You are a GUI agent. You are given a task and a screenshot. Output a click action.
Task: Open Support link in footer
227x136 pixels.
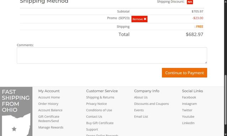tap(92, 129)
